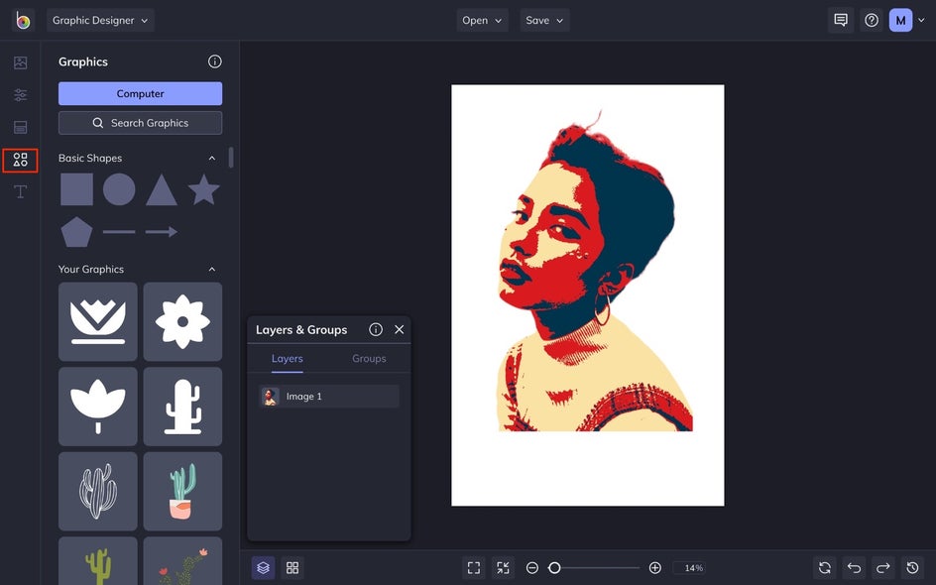Click the Search Graphics button
The width and height of the screenshot is (936, 585).
click(x=140, y=123)
